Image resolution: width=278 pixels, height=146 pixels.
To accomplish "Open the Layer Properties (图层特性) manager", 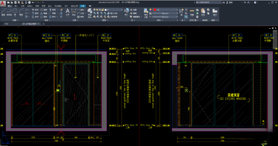I will 90,11.
